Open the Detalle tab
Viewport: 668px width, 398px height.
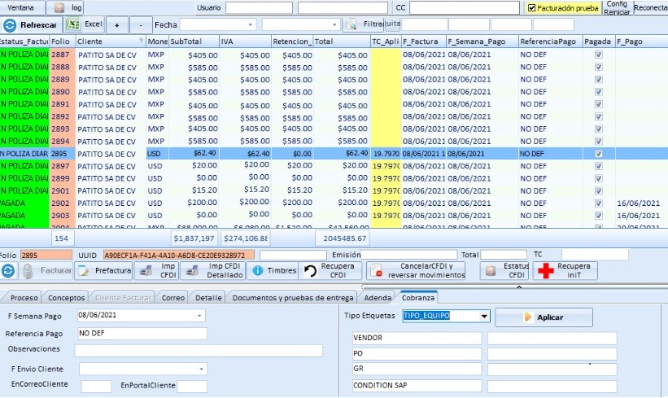pos(208,297)
